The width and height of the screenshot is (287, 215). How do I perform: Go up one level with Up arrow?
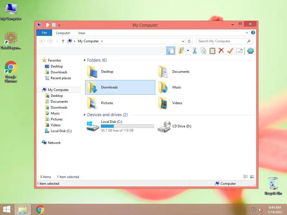tap(63, 41)
